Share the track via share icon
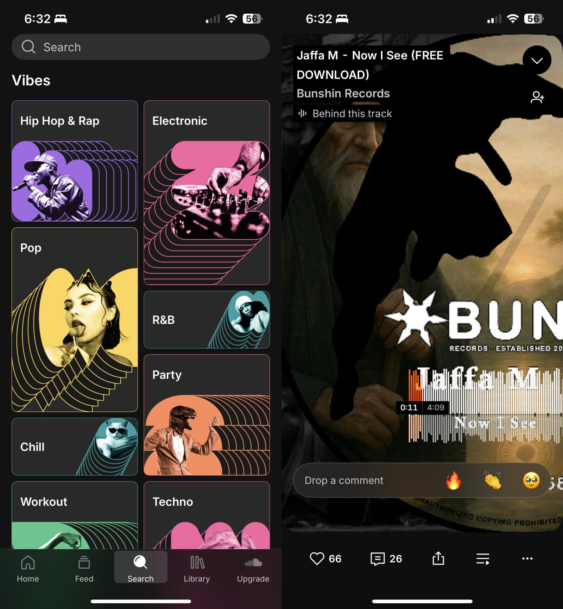563x609 pixels. tap(438, 558)
